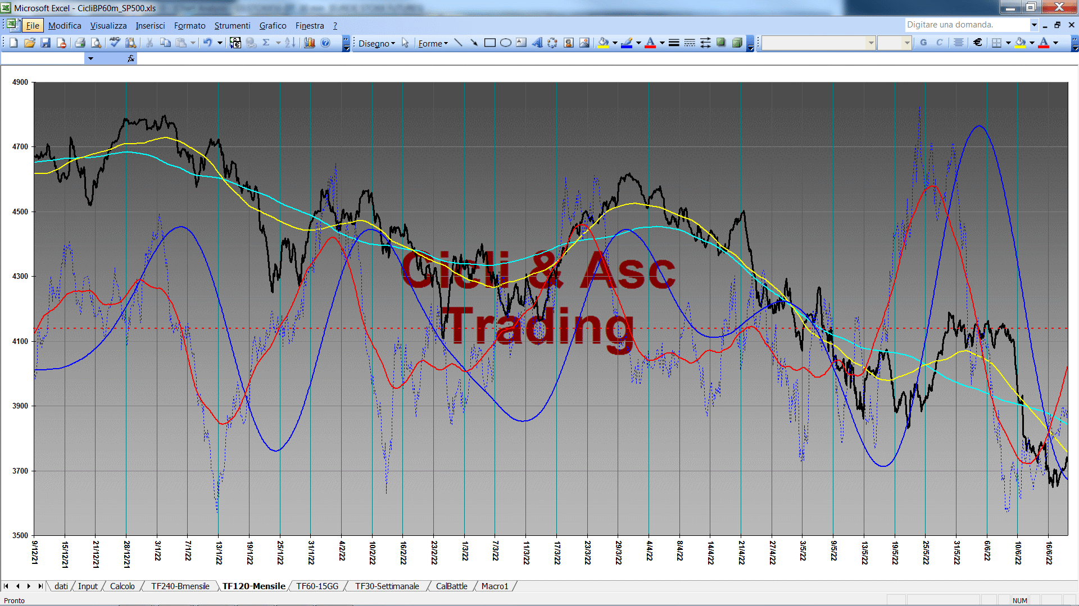1079x606 pixels.
Task: Insert Clip Art icon
Action: [x=569, y=43]
